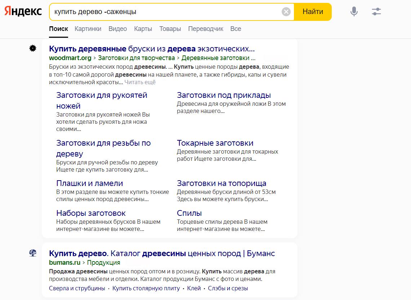This screenshot has height=300, width=411.
Task: Click description 'Заготовки для рукоятей ножей Вы хотели'
Action: (x=103, y=118)
